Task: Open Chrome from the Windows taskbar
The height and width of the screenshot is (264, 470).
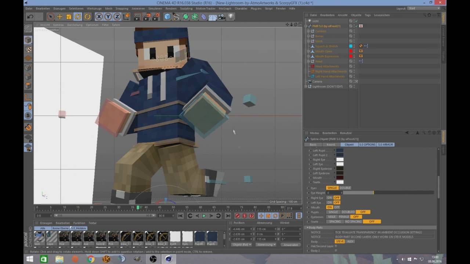Action: [x=91, y=259]
